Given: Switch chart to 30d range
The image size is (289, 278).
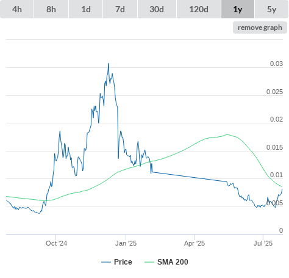Looking at the screenshot, I should pos(157,9).
